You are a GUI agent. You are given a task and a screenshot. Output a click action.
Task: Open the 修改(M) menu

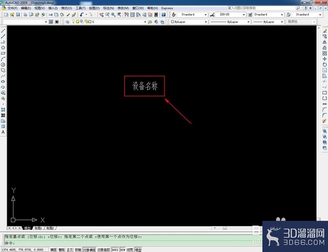coord(123,8)
